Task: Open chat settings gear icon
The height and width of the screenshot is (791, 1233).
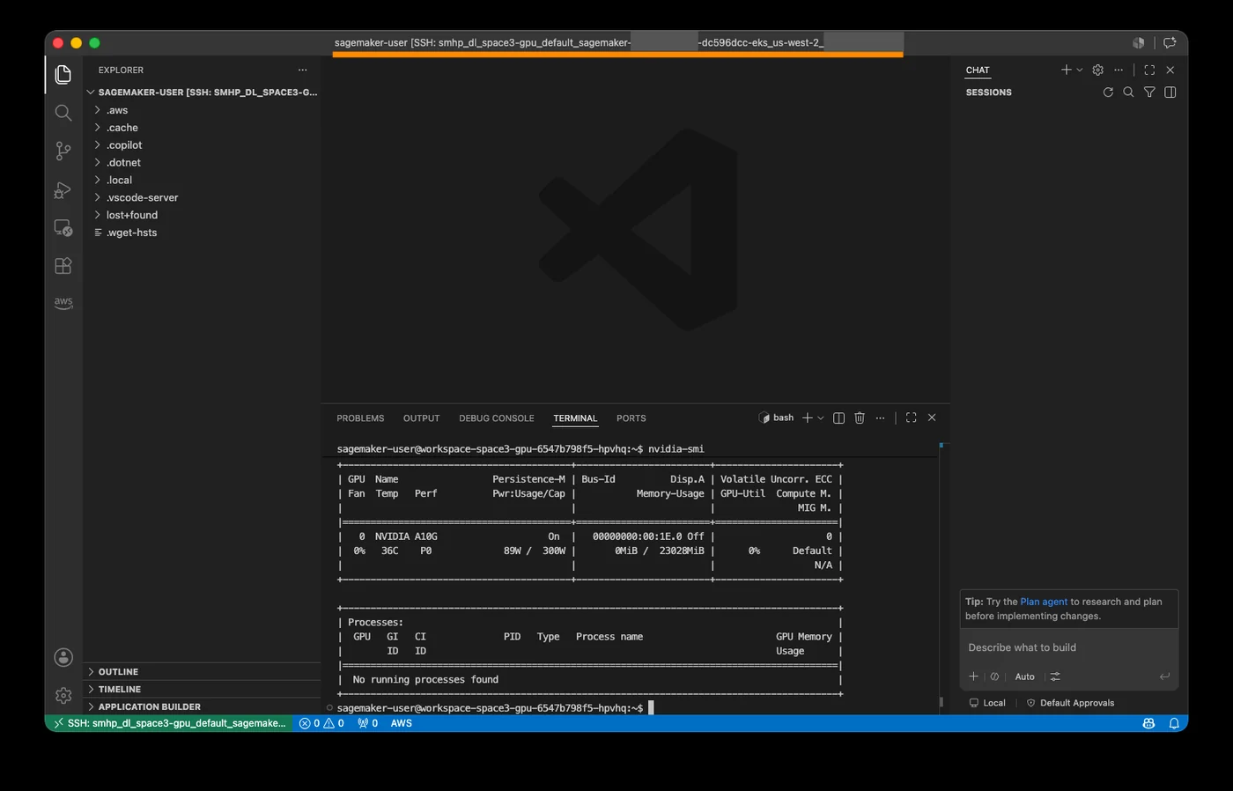Action: tap(1097, 70)
